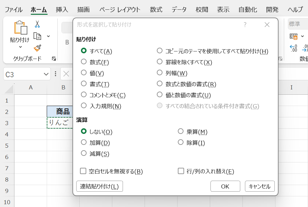Enable 空白セルを無視する checkbox
Image resolution: width=308 pixels, height=207 pixels.
(x=83, y=171)
